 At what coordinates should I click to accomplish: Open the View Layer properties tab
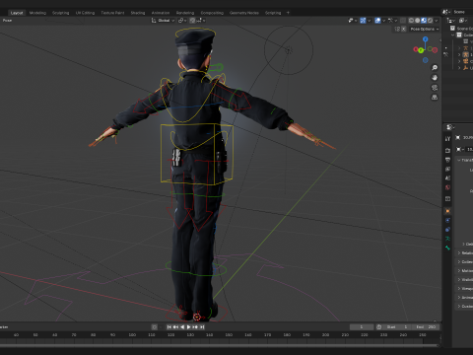click(447, 169)
